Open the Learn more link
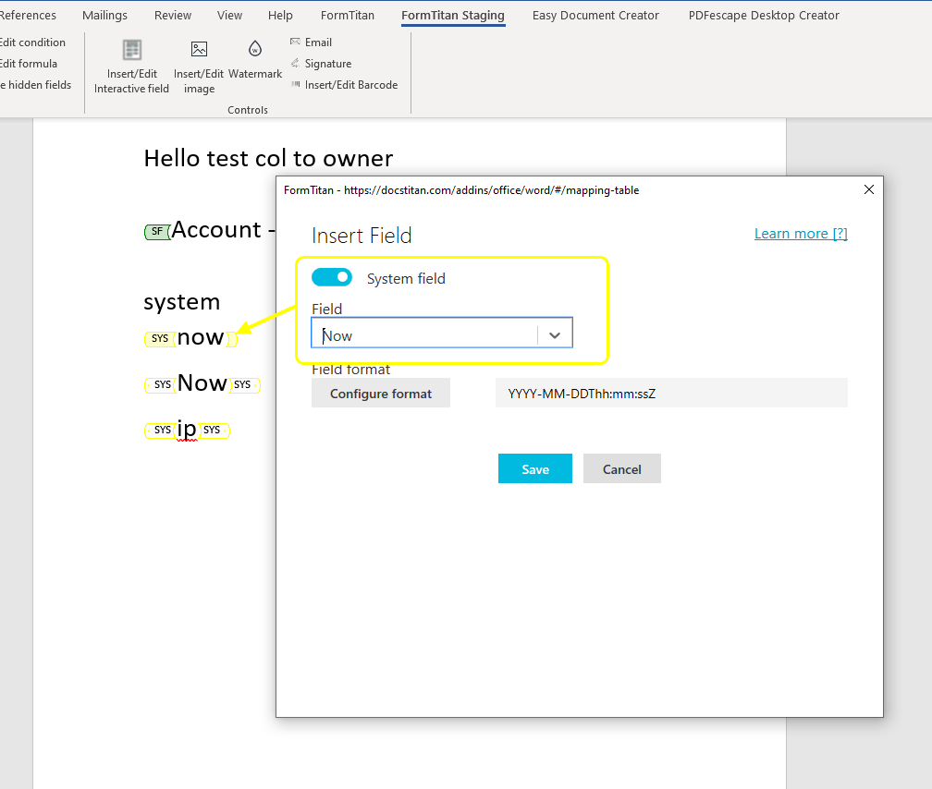This screenshot has height=789, width=932. point(801,234)
